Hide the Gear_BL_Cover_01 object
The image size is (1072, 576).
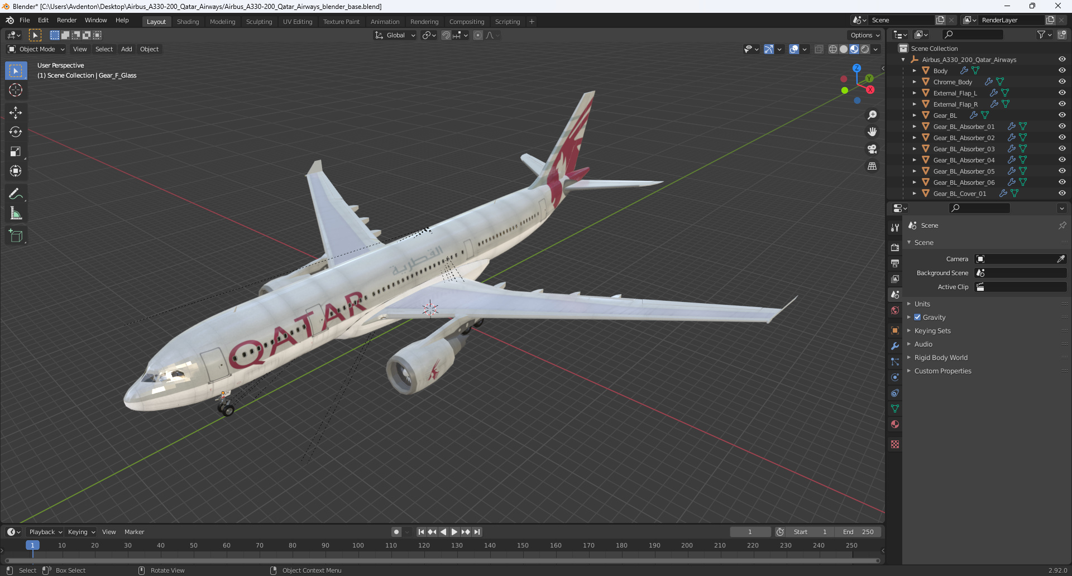click(1062, 193)
